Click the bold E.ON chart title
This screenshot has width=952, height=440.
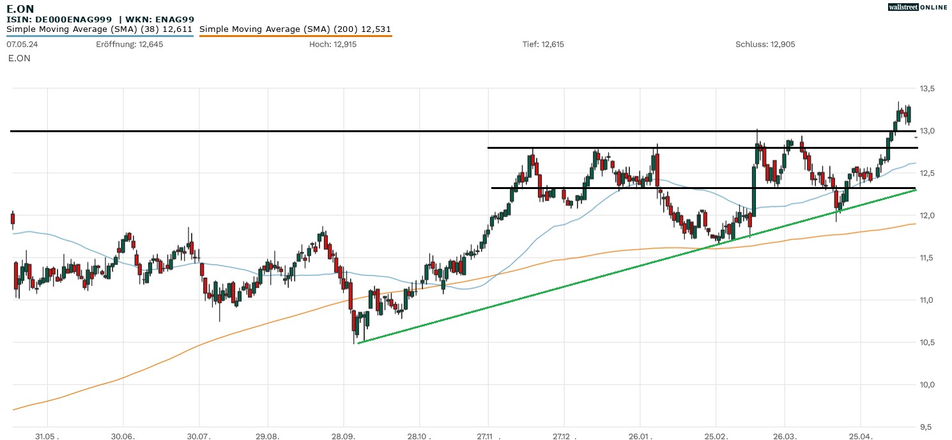coord(20,8)
